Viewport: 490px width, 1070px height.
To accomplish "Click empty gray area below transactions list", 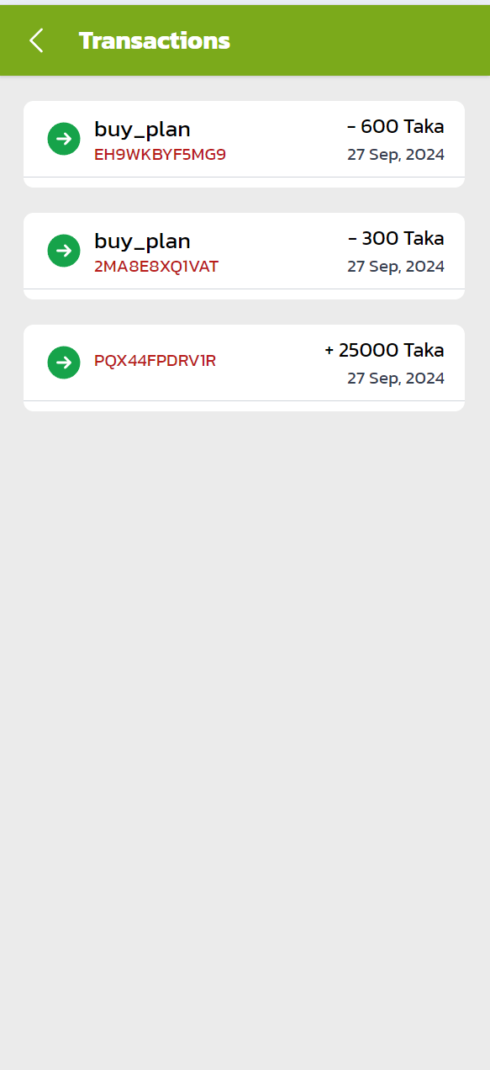I will pos(245,740).
